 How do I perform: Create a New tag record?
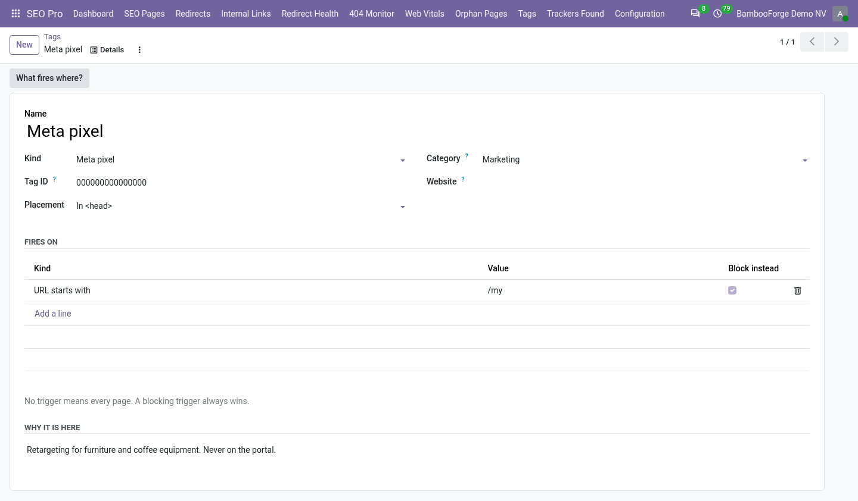coord(24,45)
